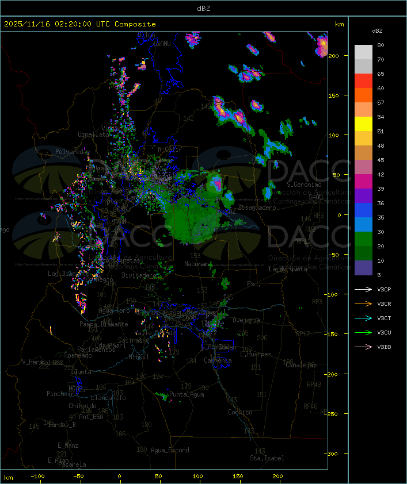This screenshot has height=484, width=407.
Task: Click the Llancanelo map label
Action: point(108,398)
